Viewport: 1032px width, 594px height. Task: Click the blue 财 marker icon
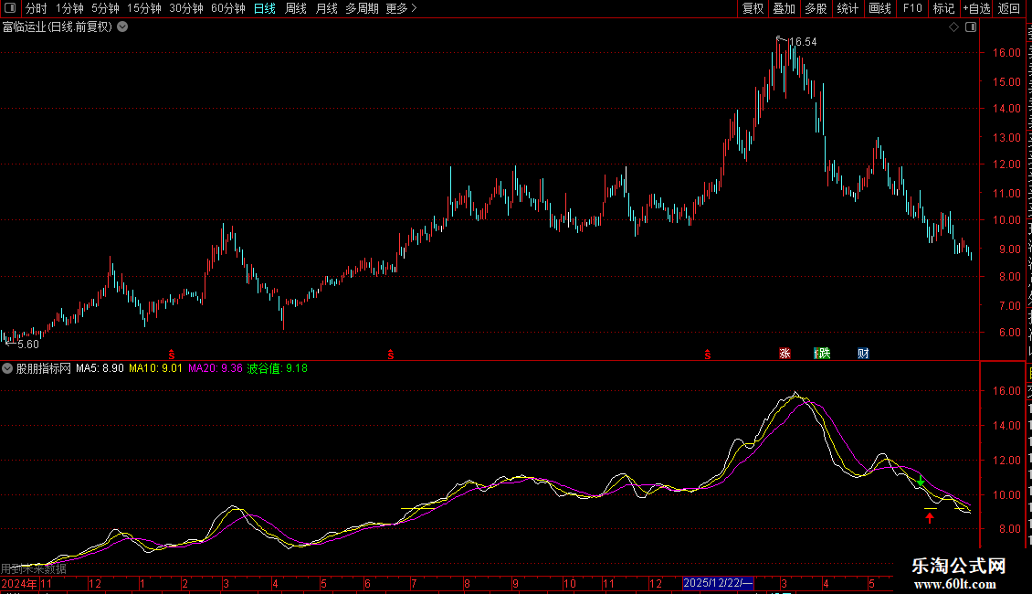point(864,354)
